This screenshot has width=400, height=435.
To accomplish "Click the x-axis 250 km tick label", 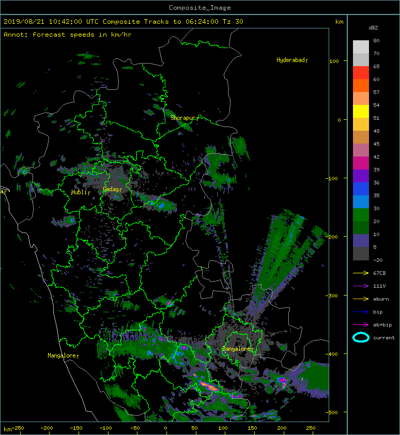I will [x=311, y=428].
